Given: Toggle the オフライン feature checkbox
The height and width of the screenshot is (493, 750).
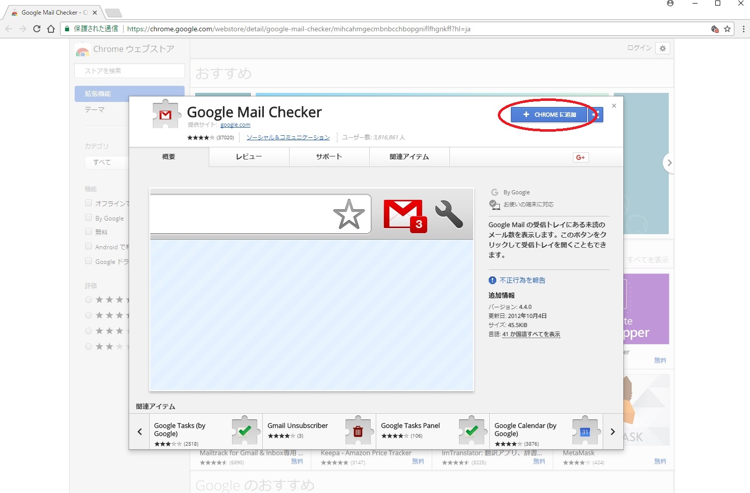Looking at the screenshot, I should pyautogui.click(x=89, y=203).
